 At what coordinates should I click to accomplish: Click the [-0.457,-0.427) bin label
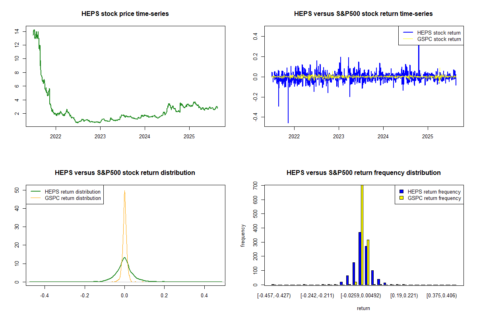[x=274, y=295]
